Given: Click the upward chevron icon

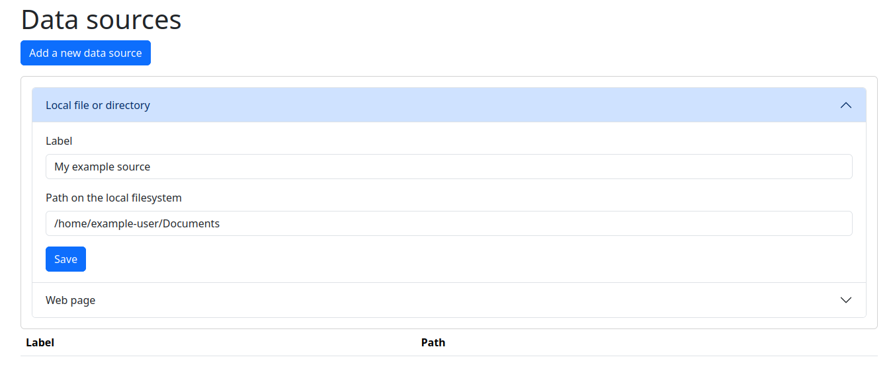Looking at the screenshot, I should [x=845, y=104].
